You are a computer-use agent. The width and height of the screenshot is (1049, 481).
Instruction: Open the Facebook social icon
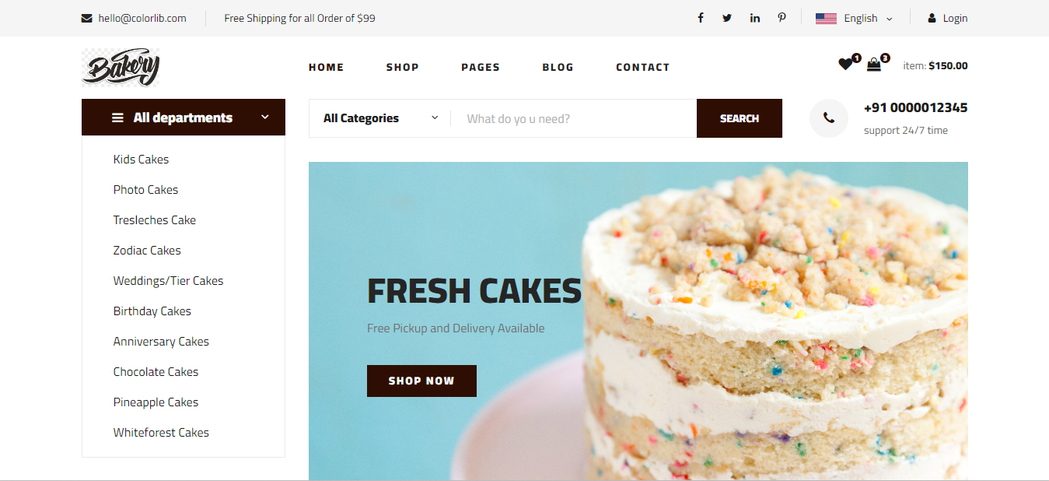[x=700, y=18]
